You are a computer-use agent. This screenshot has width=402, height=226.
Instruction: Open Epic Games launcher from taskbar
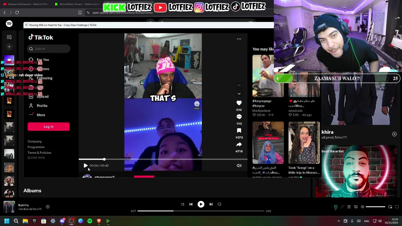coord(35,221)
